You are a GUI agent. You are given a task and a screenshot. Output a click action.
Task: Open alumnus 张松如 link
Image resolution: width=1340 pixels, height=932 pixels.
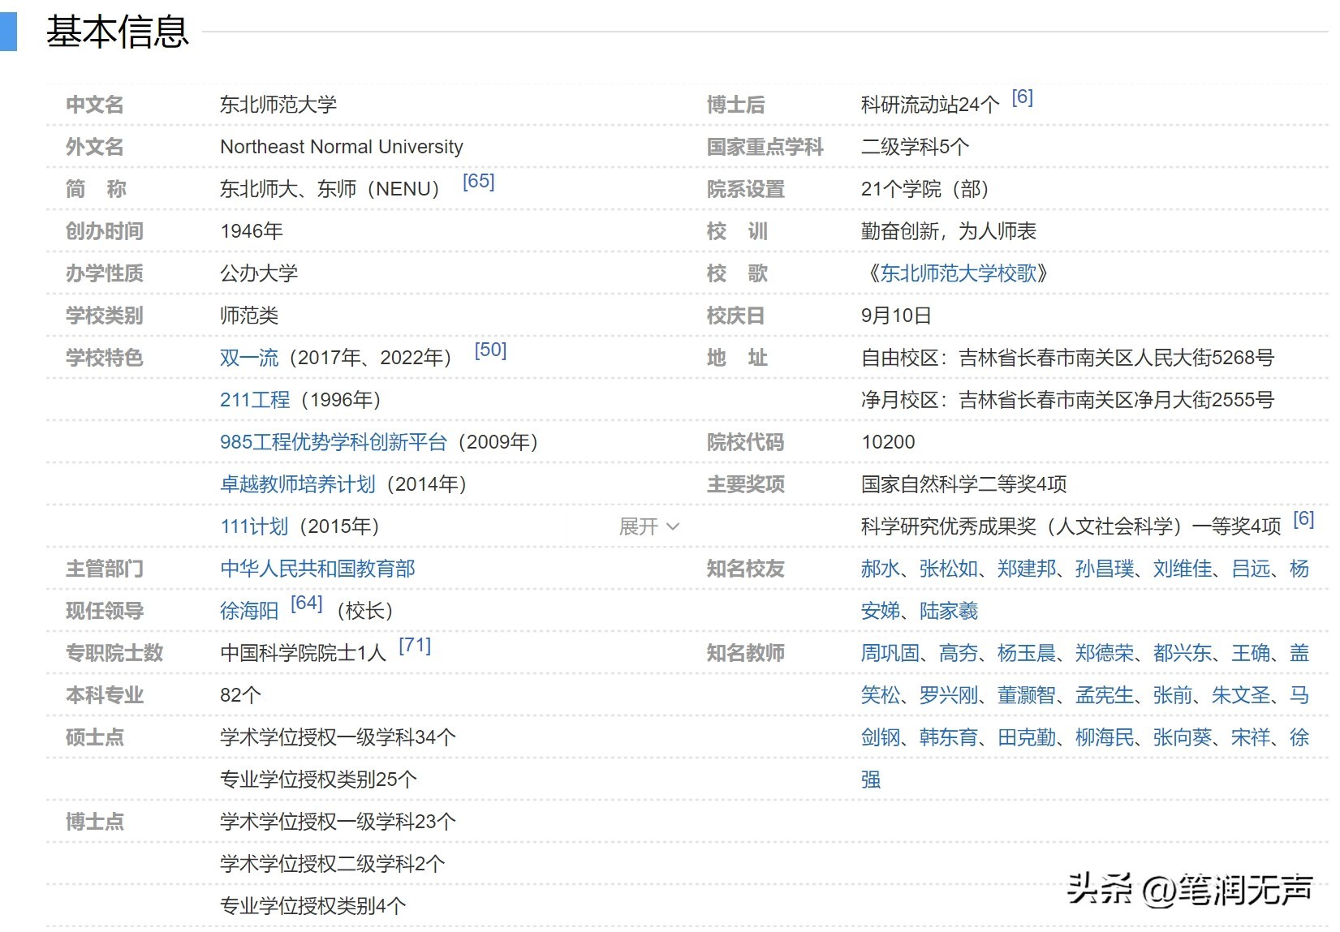click(x=949, y=569)
